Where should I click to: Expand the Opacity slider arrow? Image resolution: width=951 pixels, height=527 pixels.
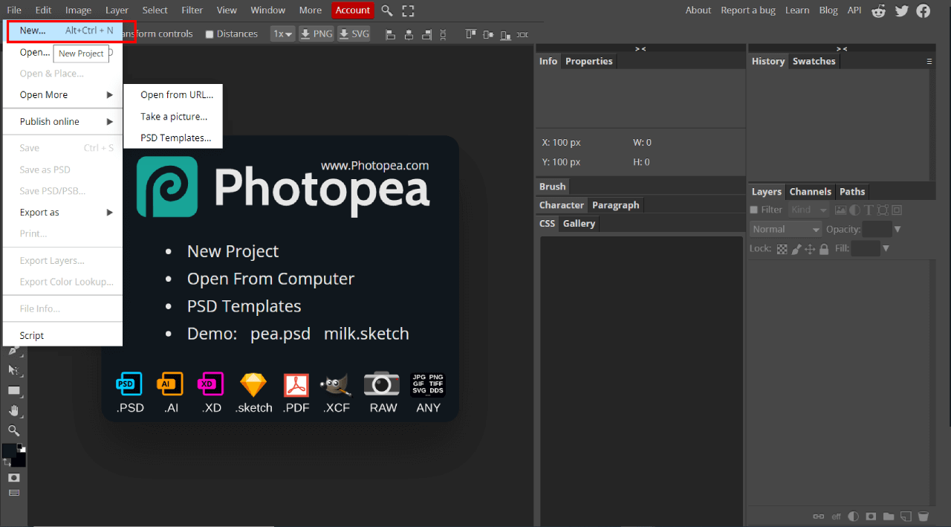(x=898, y=229)
